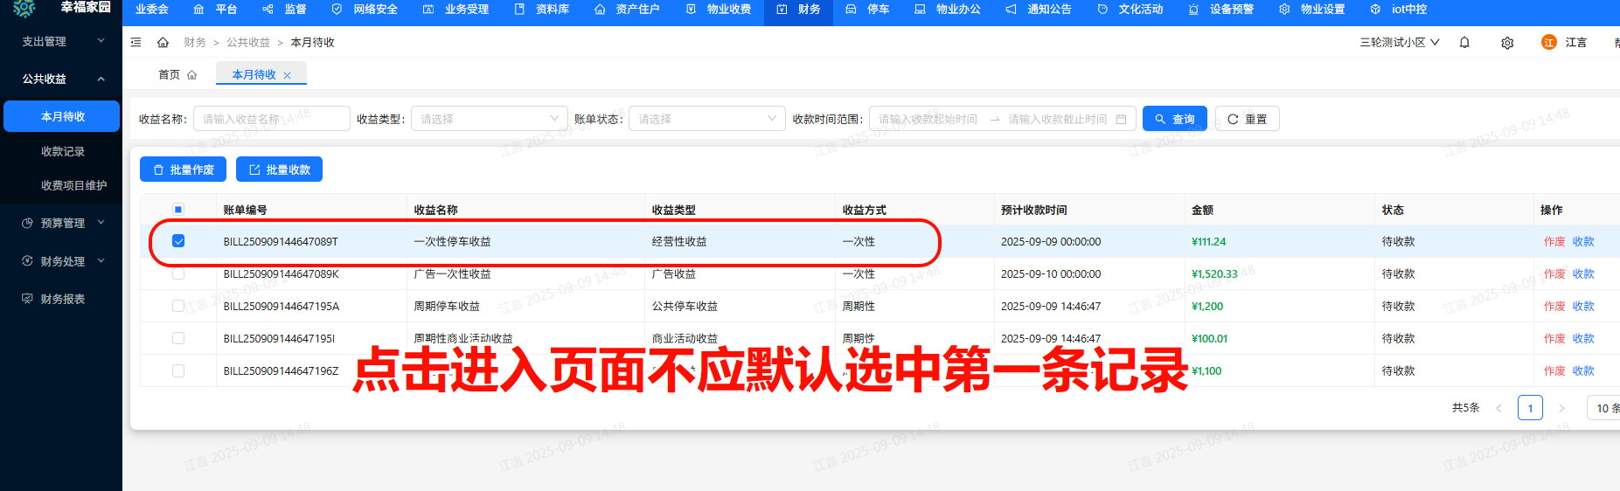
Task: Open the 停车 top menu
Action: pyautogui.click(x=868, y=10)
